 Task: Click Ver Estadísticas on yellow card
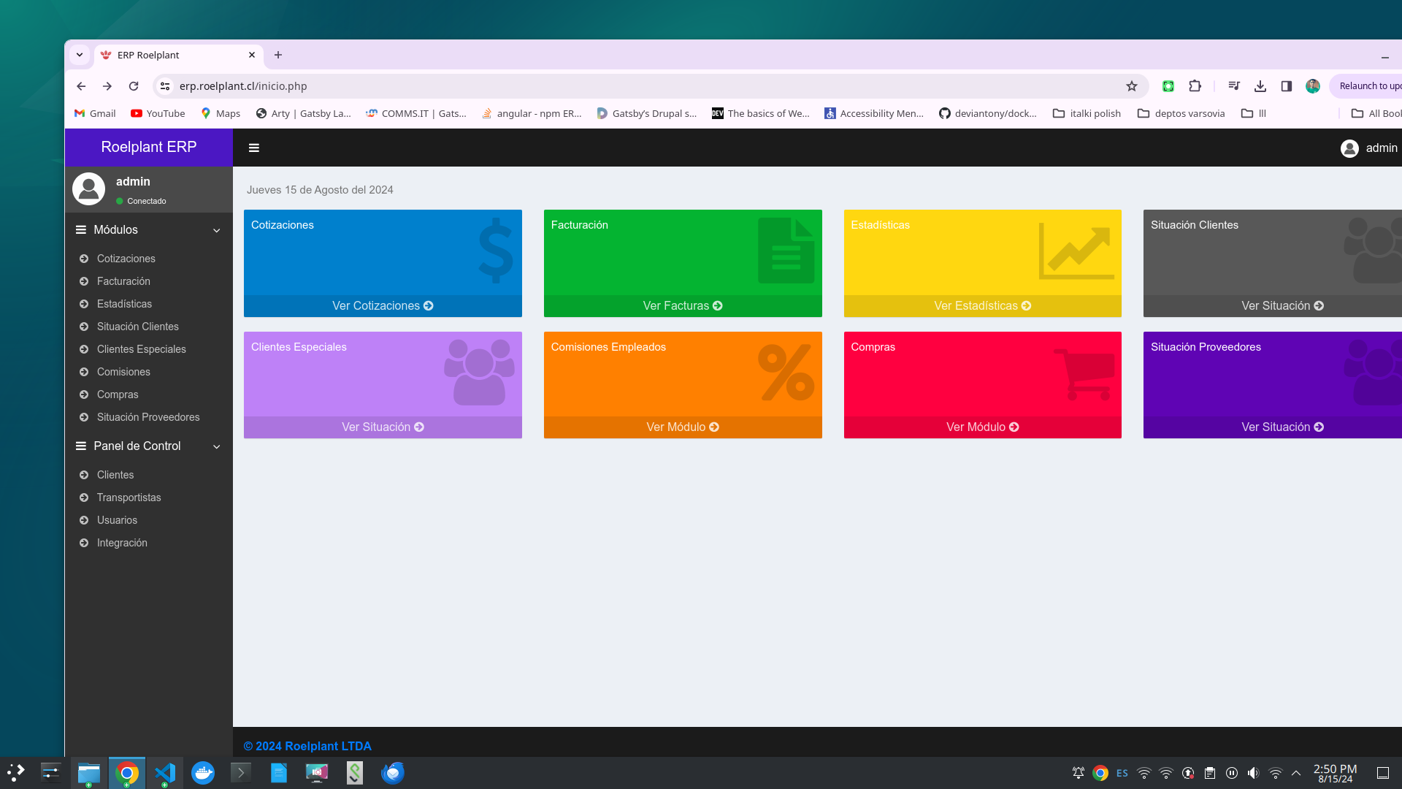[982, 306]
